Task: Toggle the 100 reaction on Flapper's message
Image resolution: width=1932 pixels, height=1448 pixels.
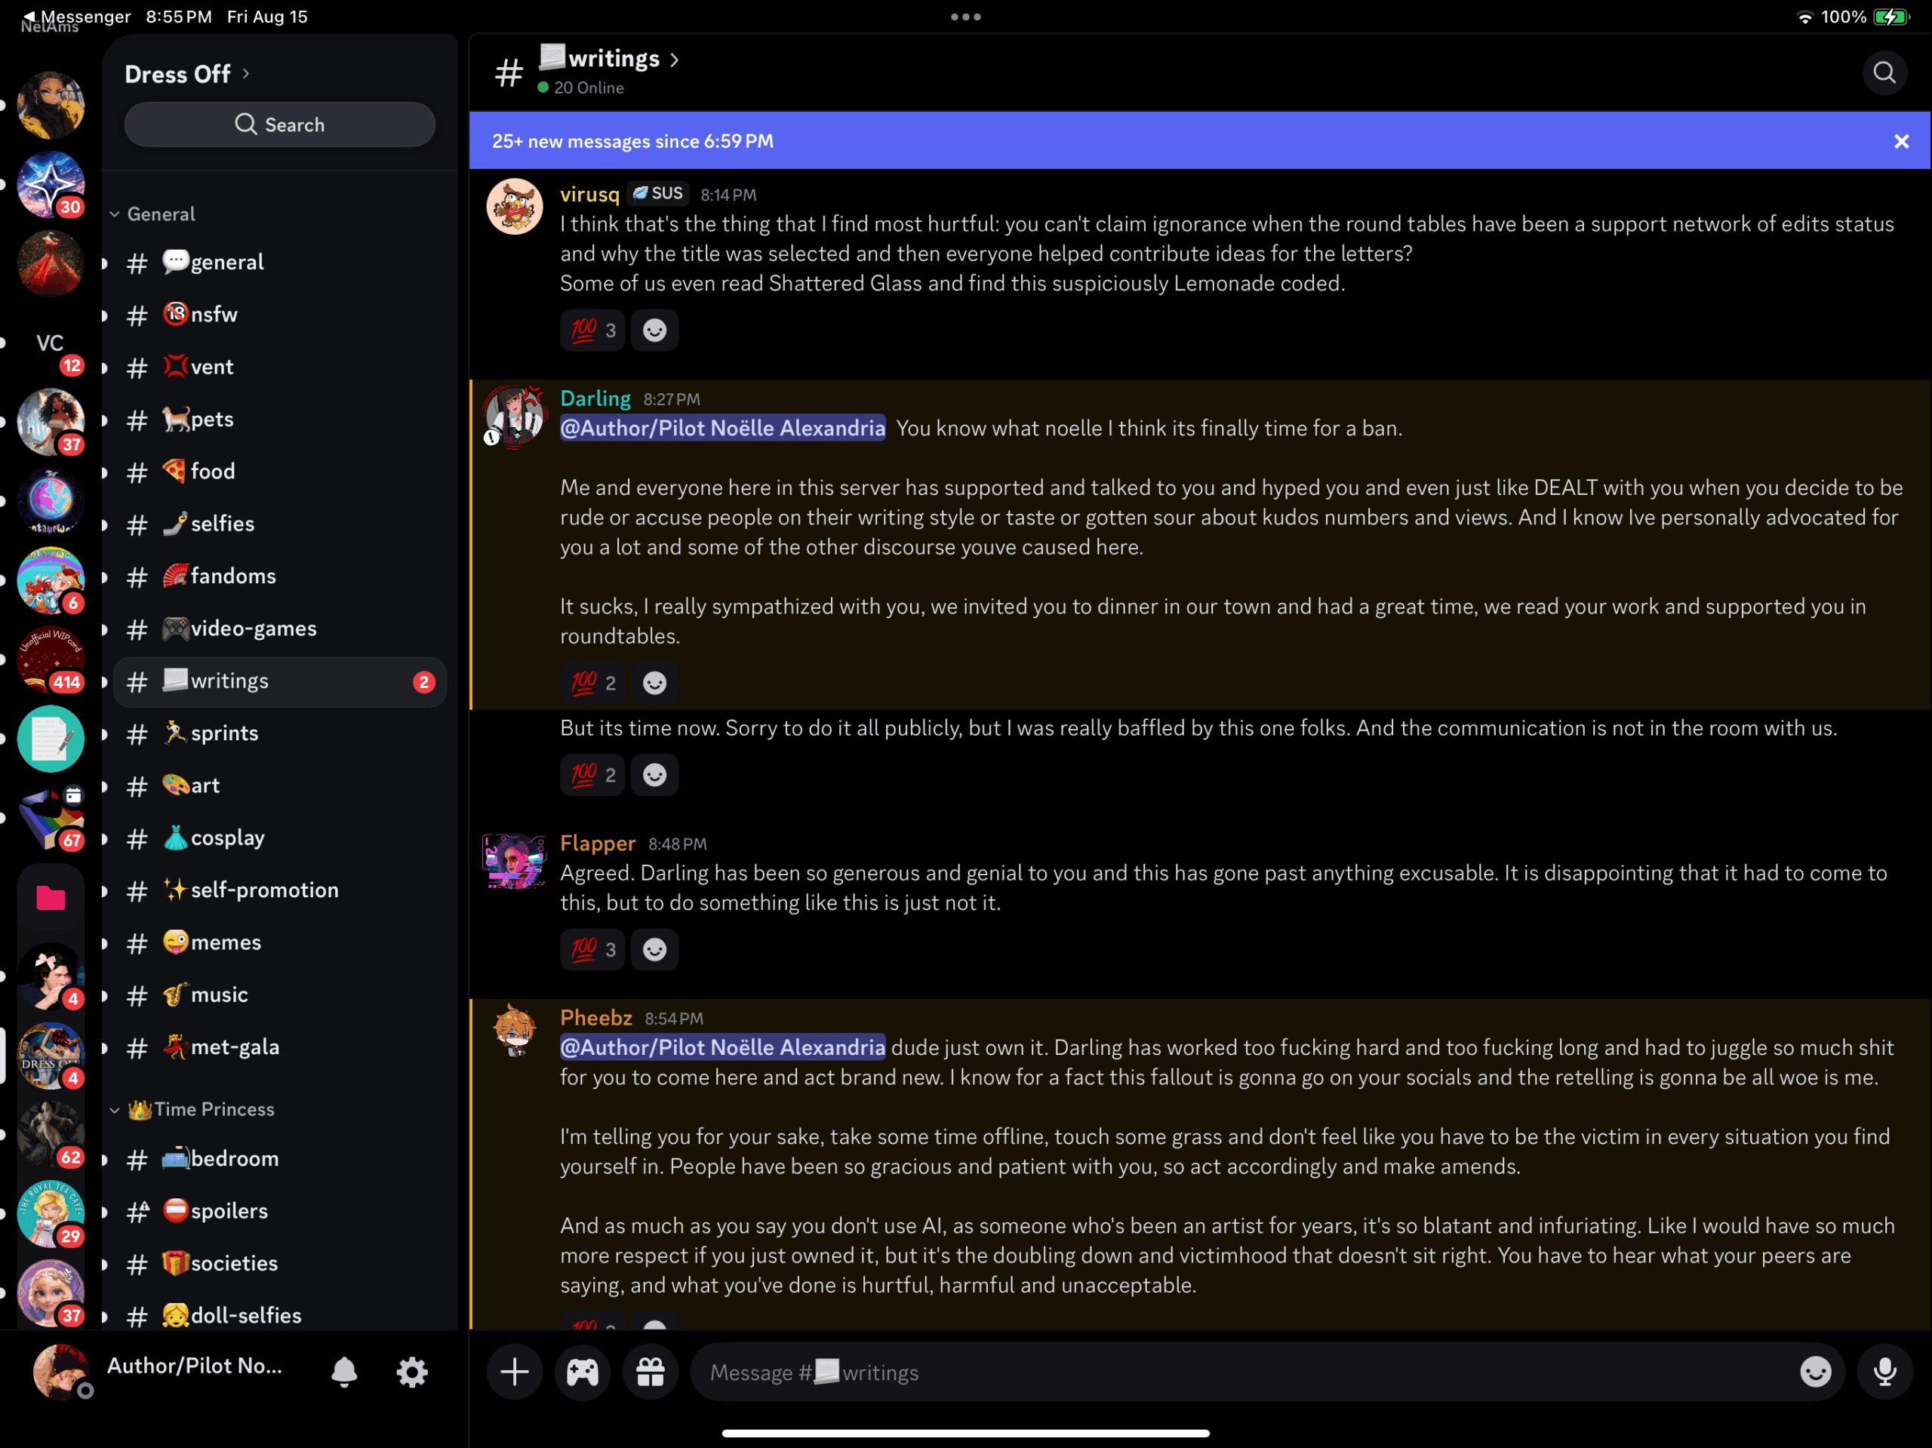Action: tap(592, 949)
